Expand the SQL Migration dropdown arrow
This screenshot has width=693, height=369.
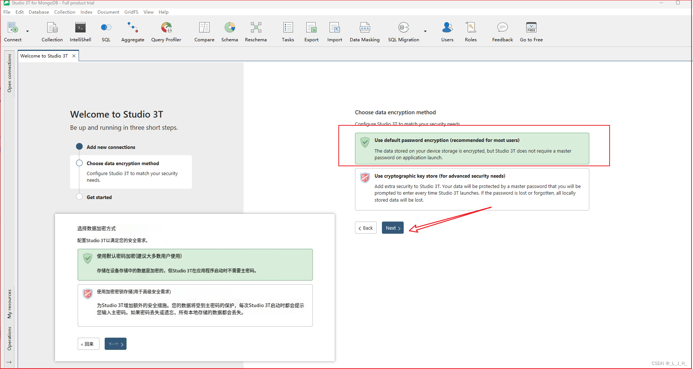[x=425, y=31]
